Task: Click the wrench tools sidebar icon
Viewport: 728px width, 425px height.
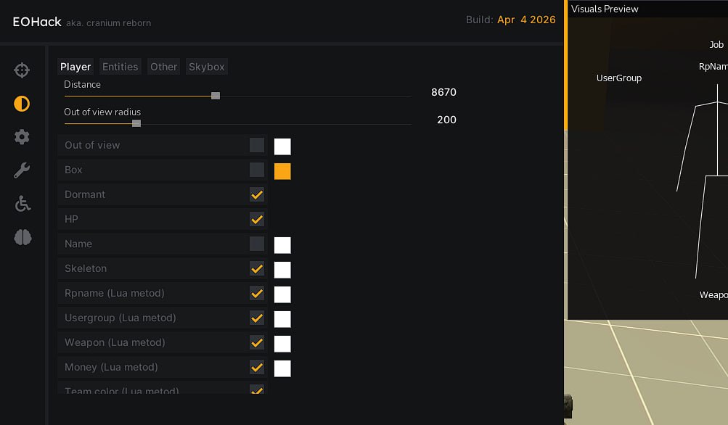Action: [22, 170]
